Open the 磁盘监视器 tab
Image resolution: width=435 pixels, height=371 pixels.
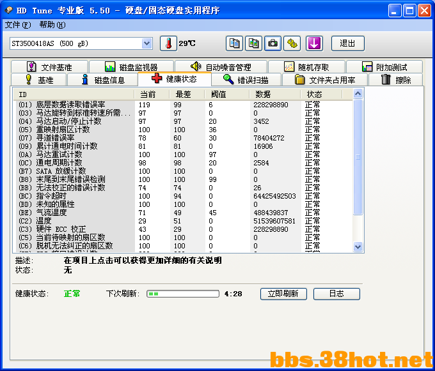coord(132,67)
